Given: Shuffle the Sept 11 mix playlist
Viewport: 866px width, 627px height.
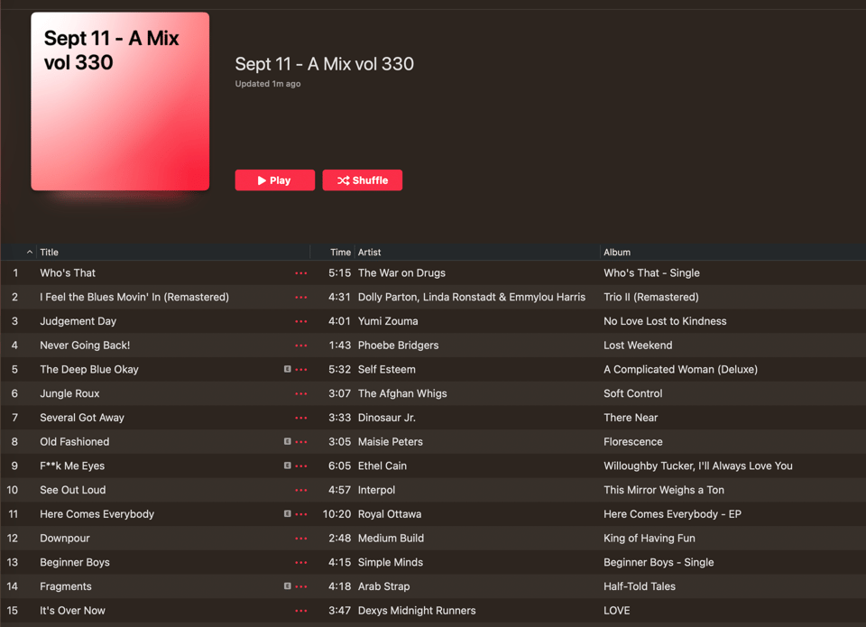Looking at the screenshot, I should pyautogui.click(x=363, y=180).
